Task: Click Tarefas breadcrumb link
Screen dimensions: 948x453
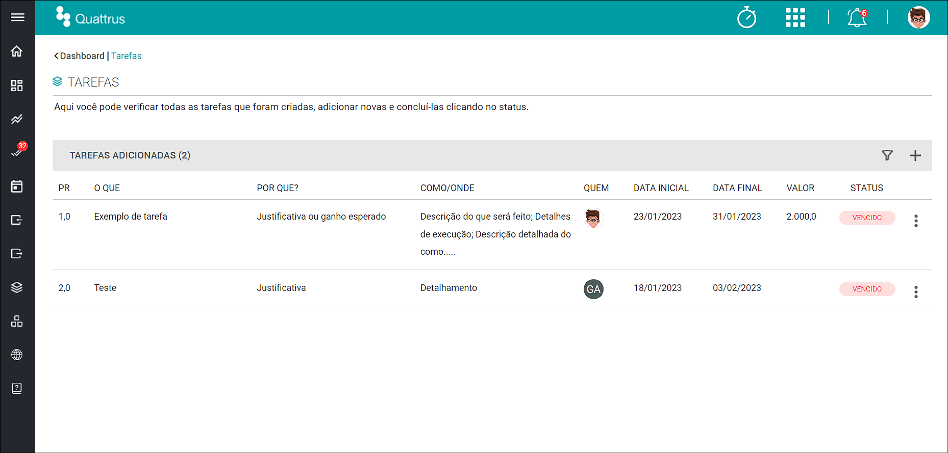Action: (x=127, y=56)
